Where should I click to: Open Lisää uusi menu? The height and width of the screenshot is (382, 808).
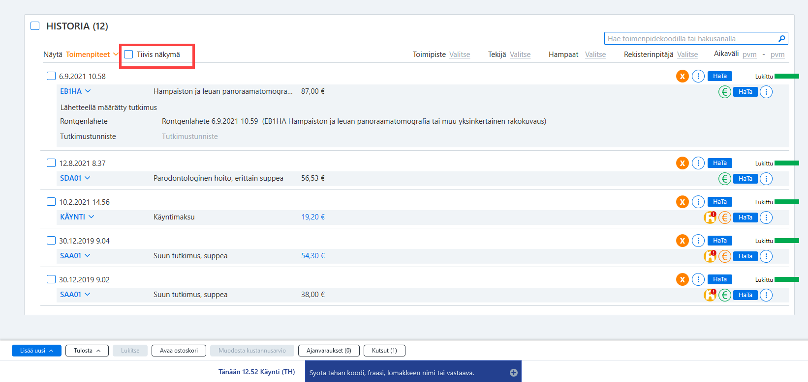(36, 351)
